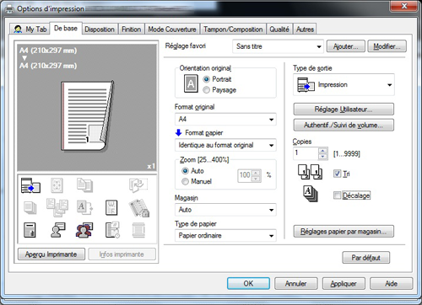Click the letter A orientation preview icon

point(191,83)
